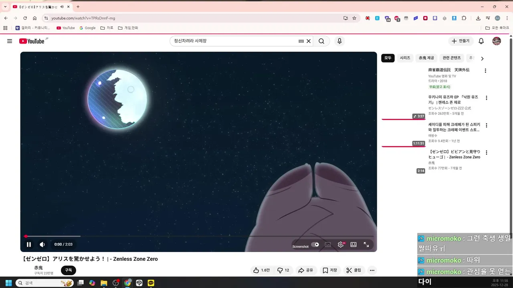
Task: Open the YouTube guide hamburger menu
Action: click(10, 41)
